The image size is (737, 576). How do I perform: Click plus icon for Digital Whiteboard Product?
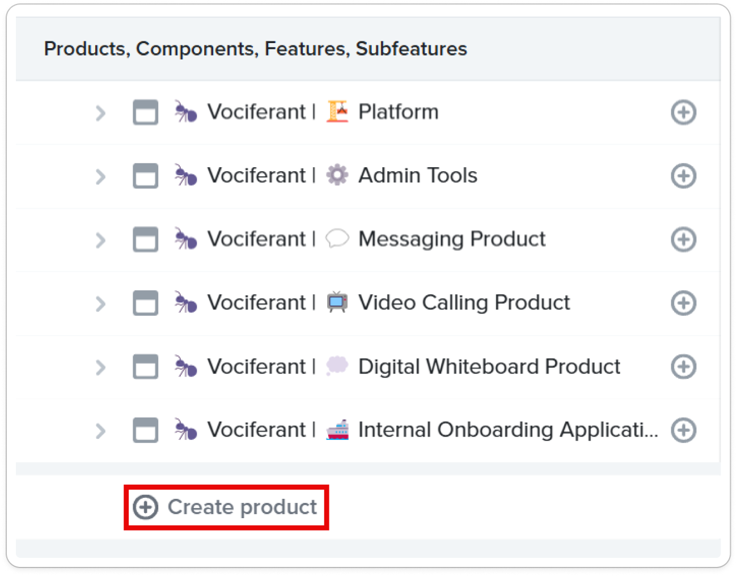683,367
